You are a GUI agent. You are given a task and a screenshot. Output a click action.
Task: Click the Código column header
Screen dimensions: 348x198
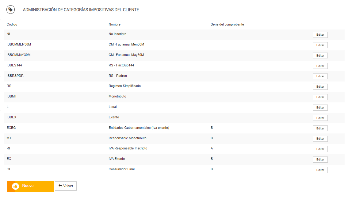coord(12,24)
